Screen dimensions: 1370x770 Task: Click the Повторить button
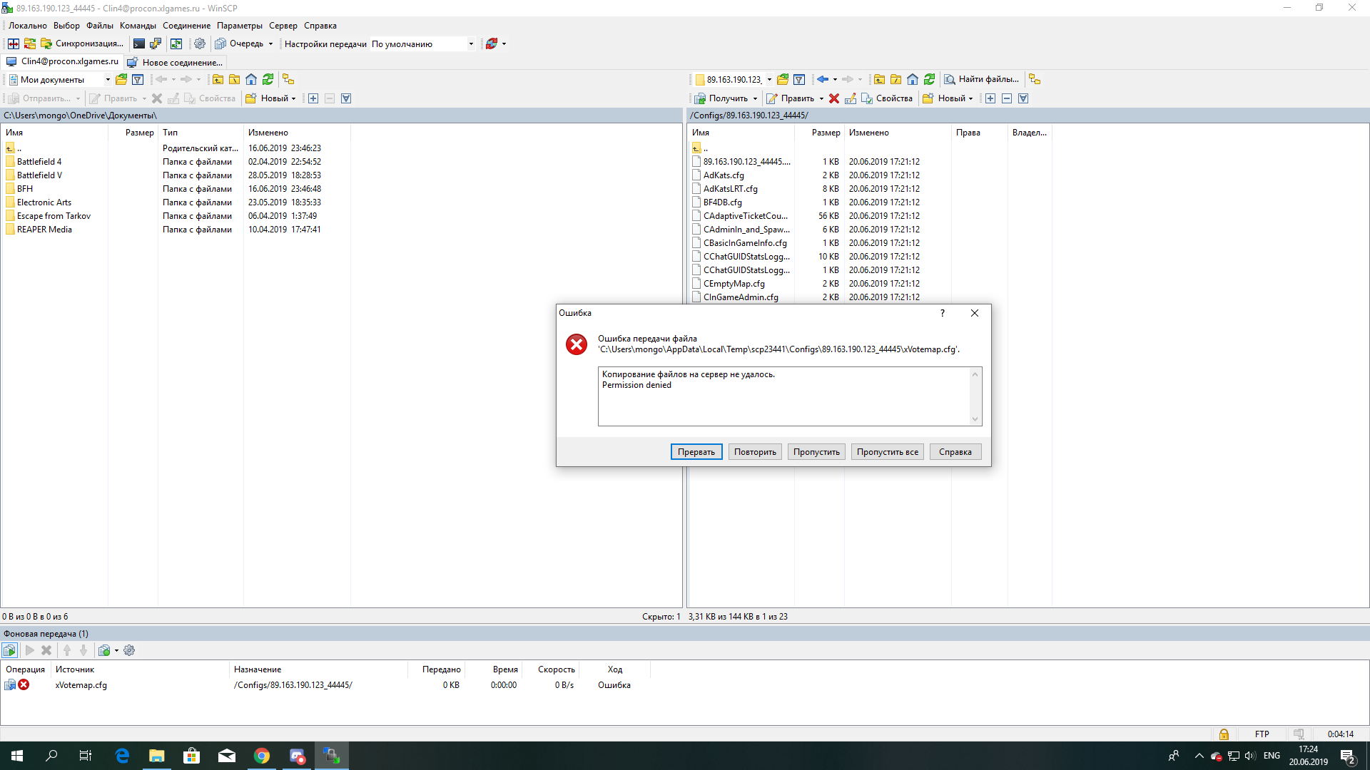[x=755, y=452]
